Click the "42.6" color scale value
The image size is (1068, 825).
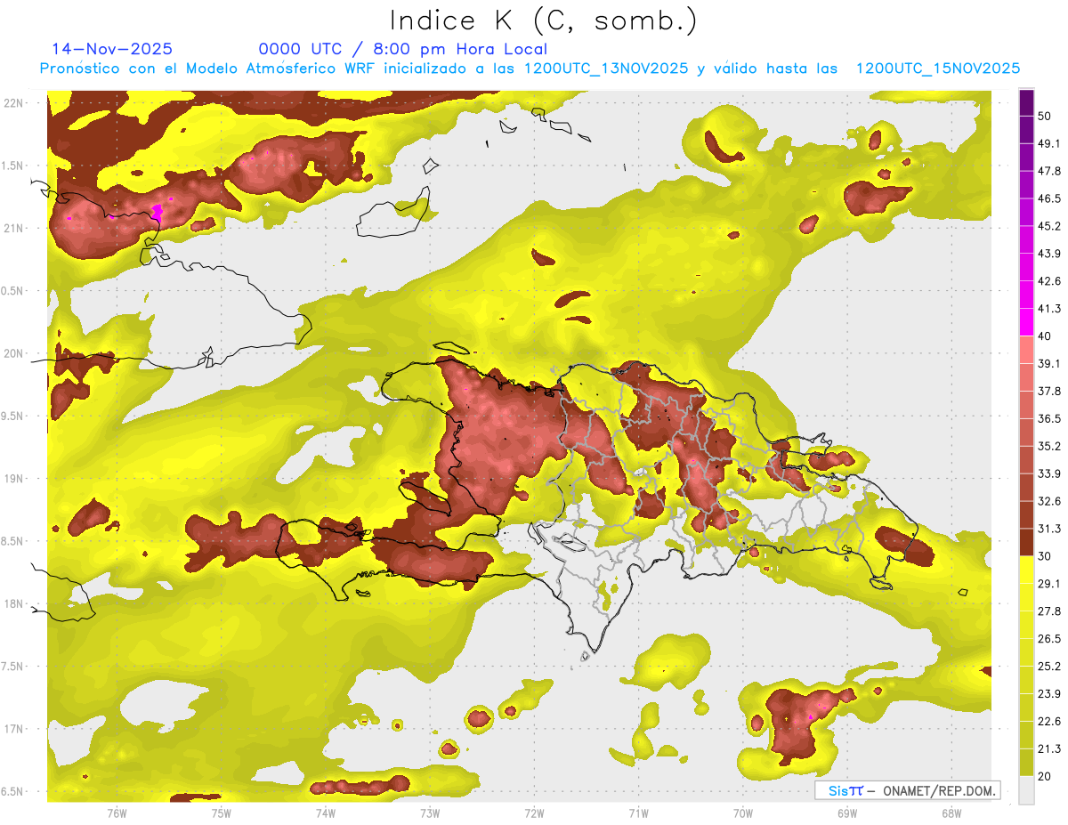[x=1048, y=281]
